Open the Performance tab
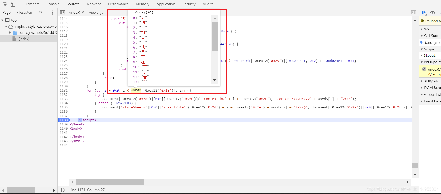 (118, 4)
